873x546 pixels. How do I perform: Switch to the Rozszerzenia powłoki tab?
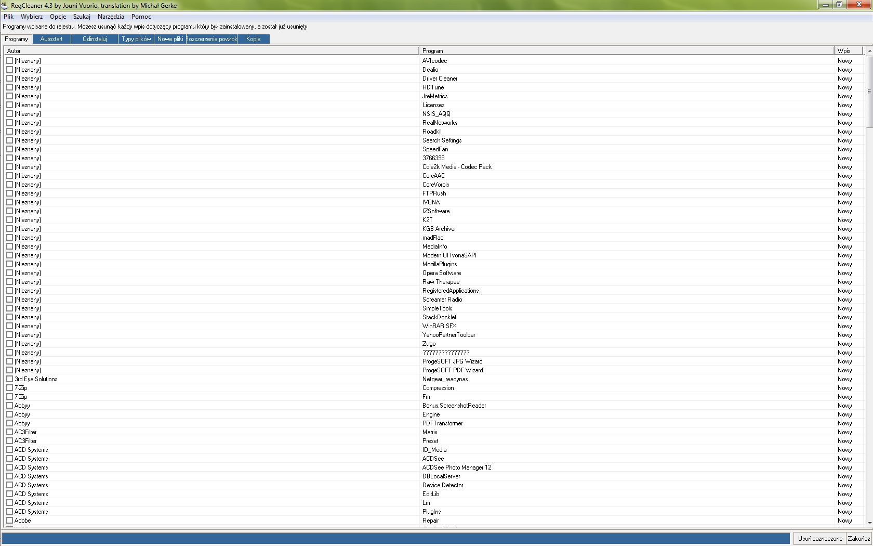tap(211, 39)
